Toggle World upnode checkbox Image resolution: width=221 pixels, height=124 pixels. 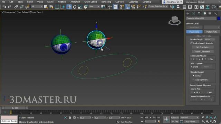click(x=191, y=67)
